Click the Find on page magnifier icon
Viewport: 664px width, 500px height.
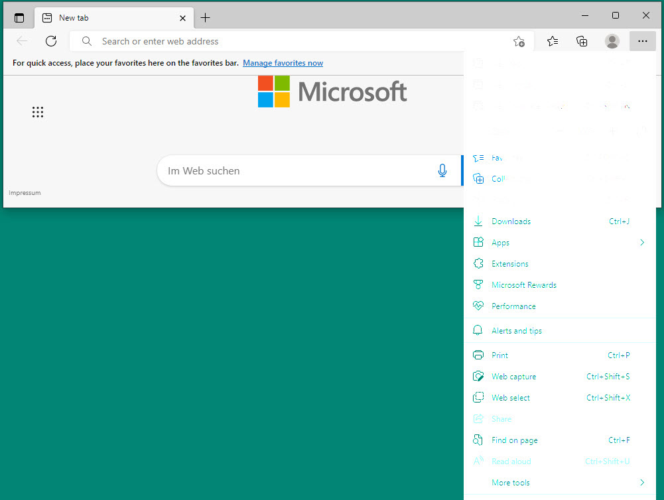[478, 440]
